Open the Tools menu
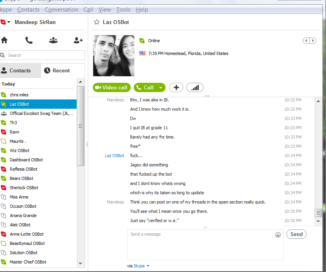The height and width of the screenshot is (272, 326). tap(123, 10)
